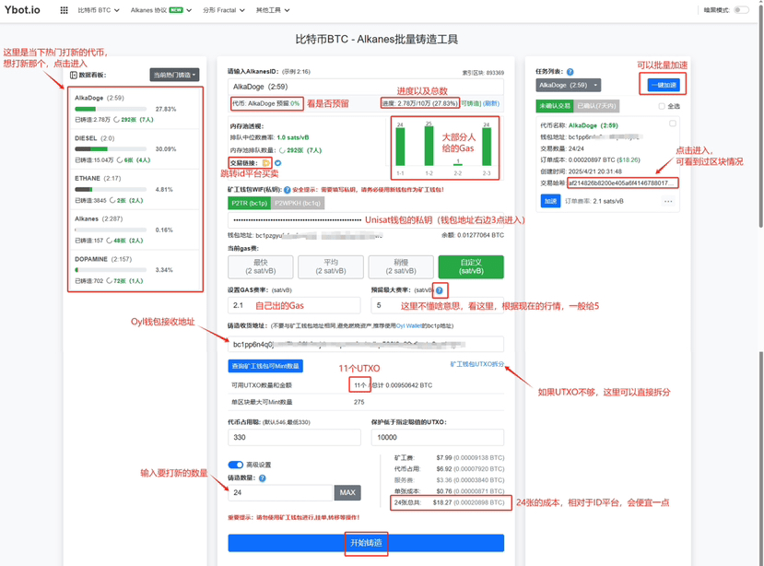The width and height of the screenshot is (764, 566).
Task: Click the UTXO protection field showing 10000
Action: pyautogui.click(x=437, y=437)
